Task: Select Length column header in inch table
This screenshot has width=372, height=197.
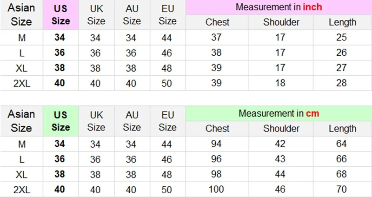Action: click(342, 22)
